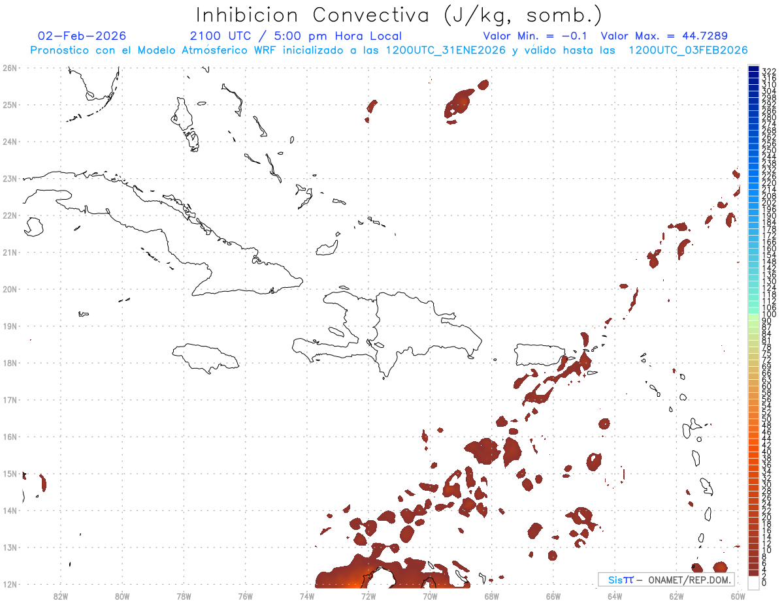The height and width of the screenshot is (605, 784).
Task: Click the longitude label '70W'
Action: (x=430, y=596)
